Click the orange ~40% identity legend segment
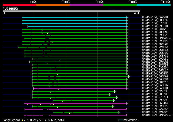Screen dimensions: 173x122 tap(53, 5)
